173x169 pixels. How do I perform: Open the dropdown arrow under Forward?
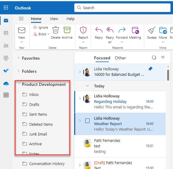tap(122, 42)
